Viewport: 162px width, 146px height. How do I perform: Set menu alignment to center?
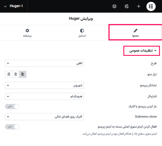16,74
